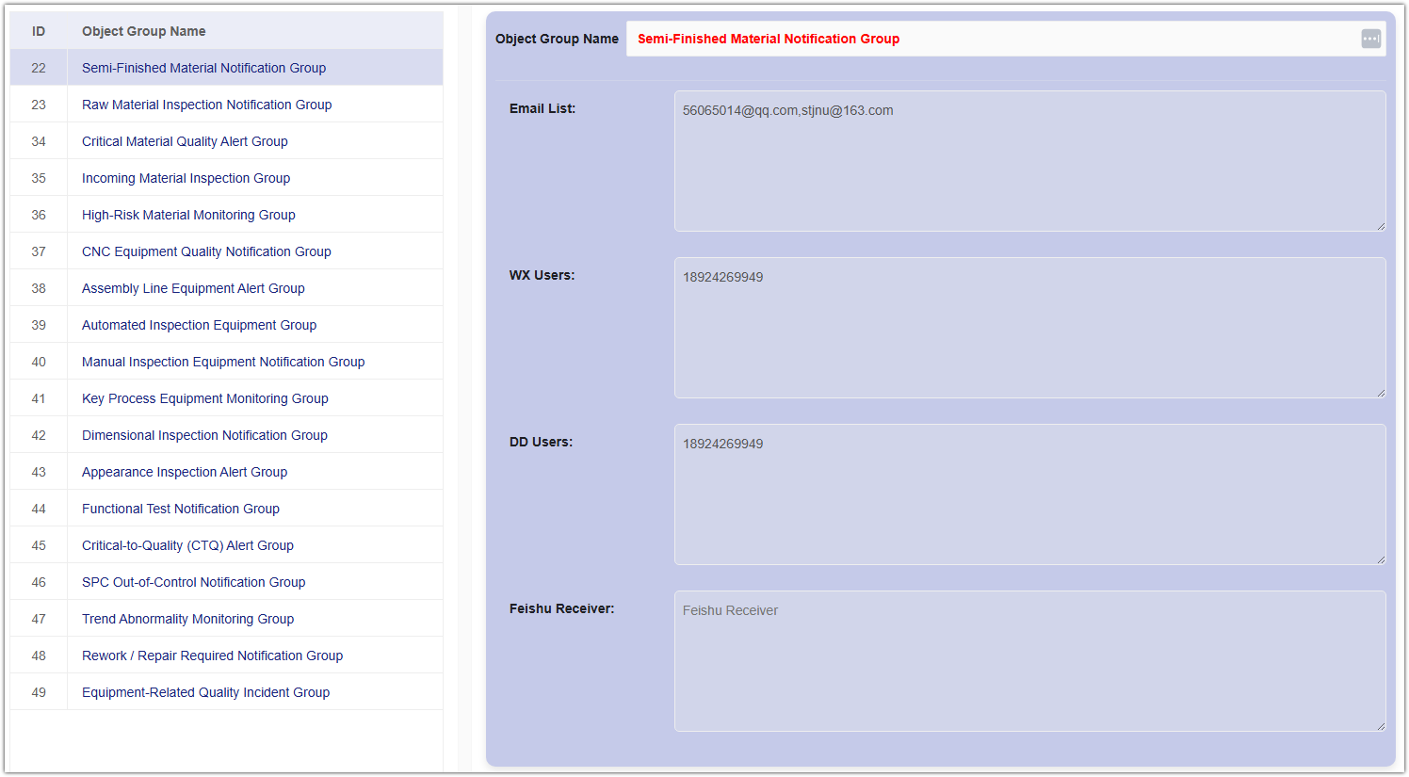Image resolution: width=1409 pixels, height=777 pixels.
Task: Grab the Email List textarea resize handle
Action: pyautogui.click(x=1380, y=226)
